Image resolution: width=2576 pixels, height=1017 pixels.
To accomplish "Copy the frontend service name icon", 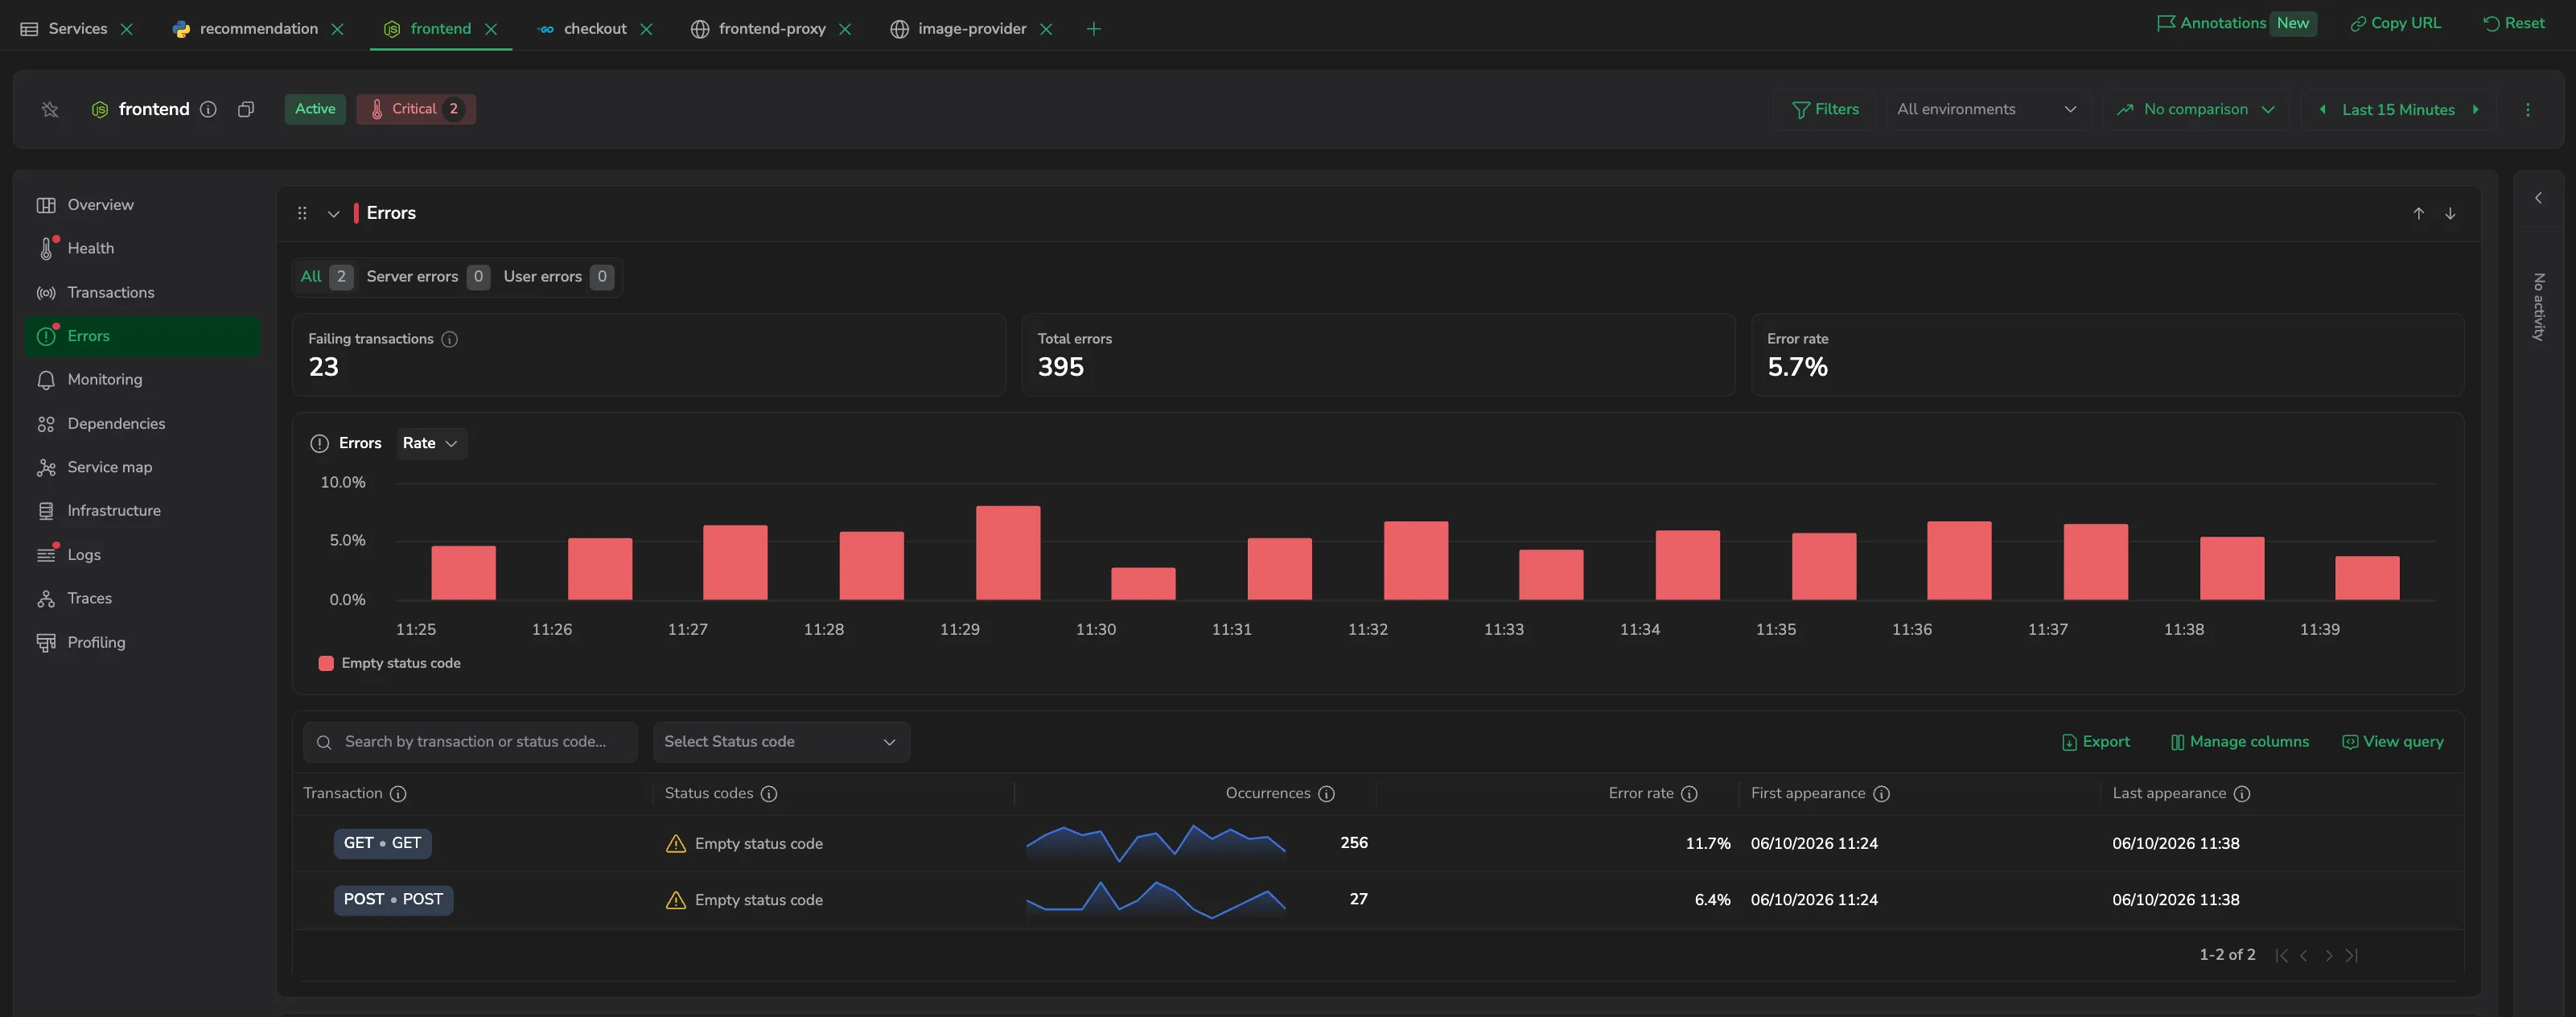I will click(246, 109).
